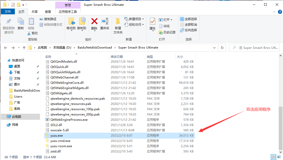
Task: Switch to the Home (主页) tab
Action: (x=21, y=12)
